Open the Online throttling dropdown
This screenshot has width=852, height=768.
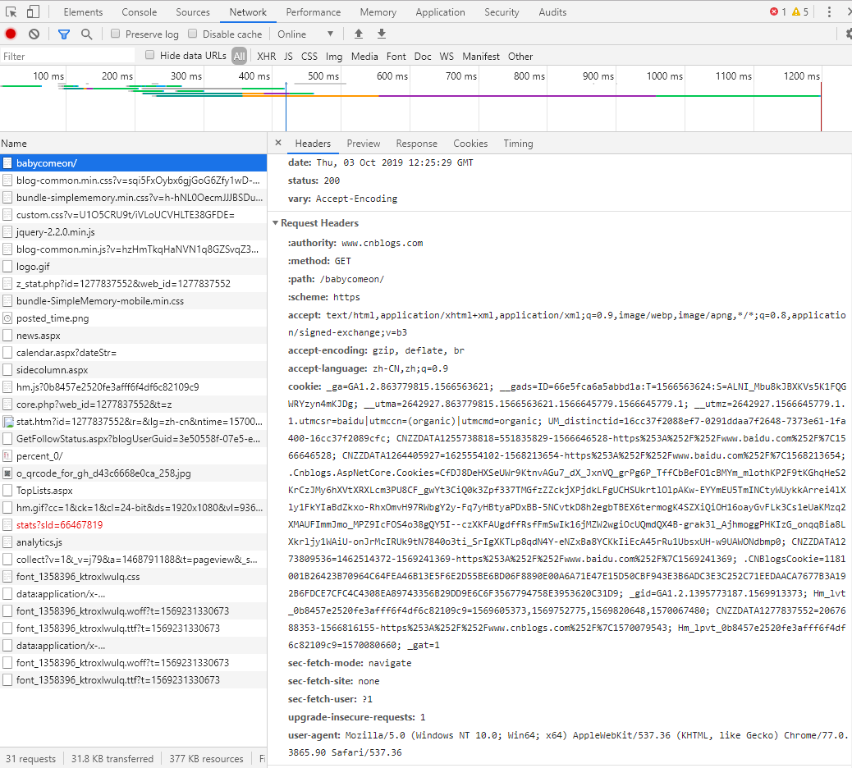(305, 34)
